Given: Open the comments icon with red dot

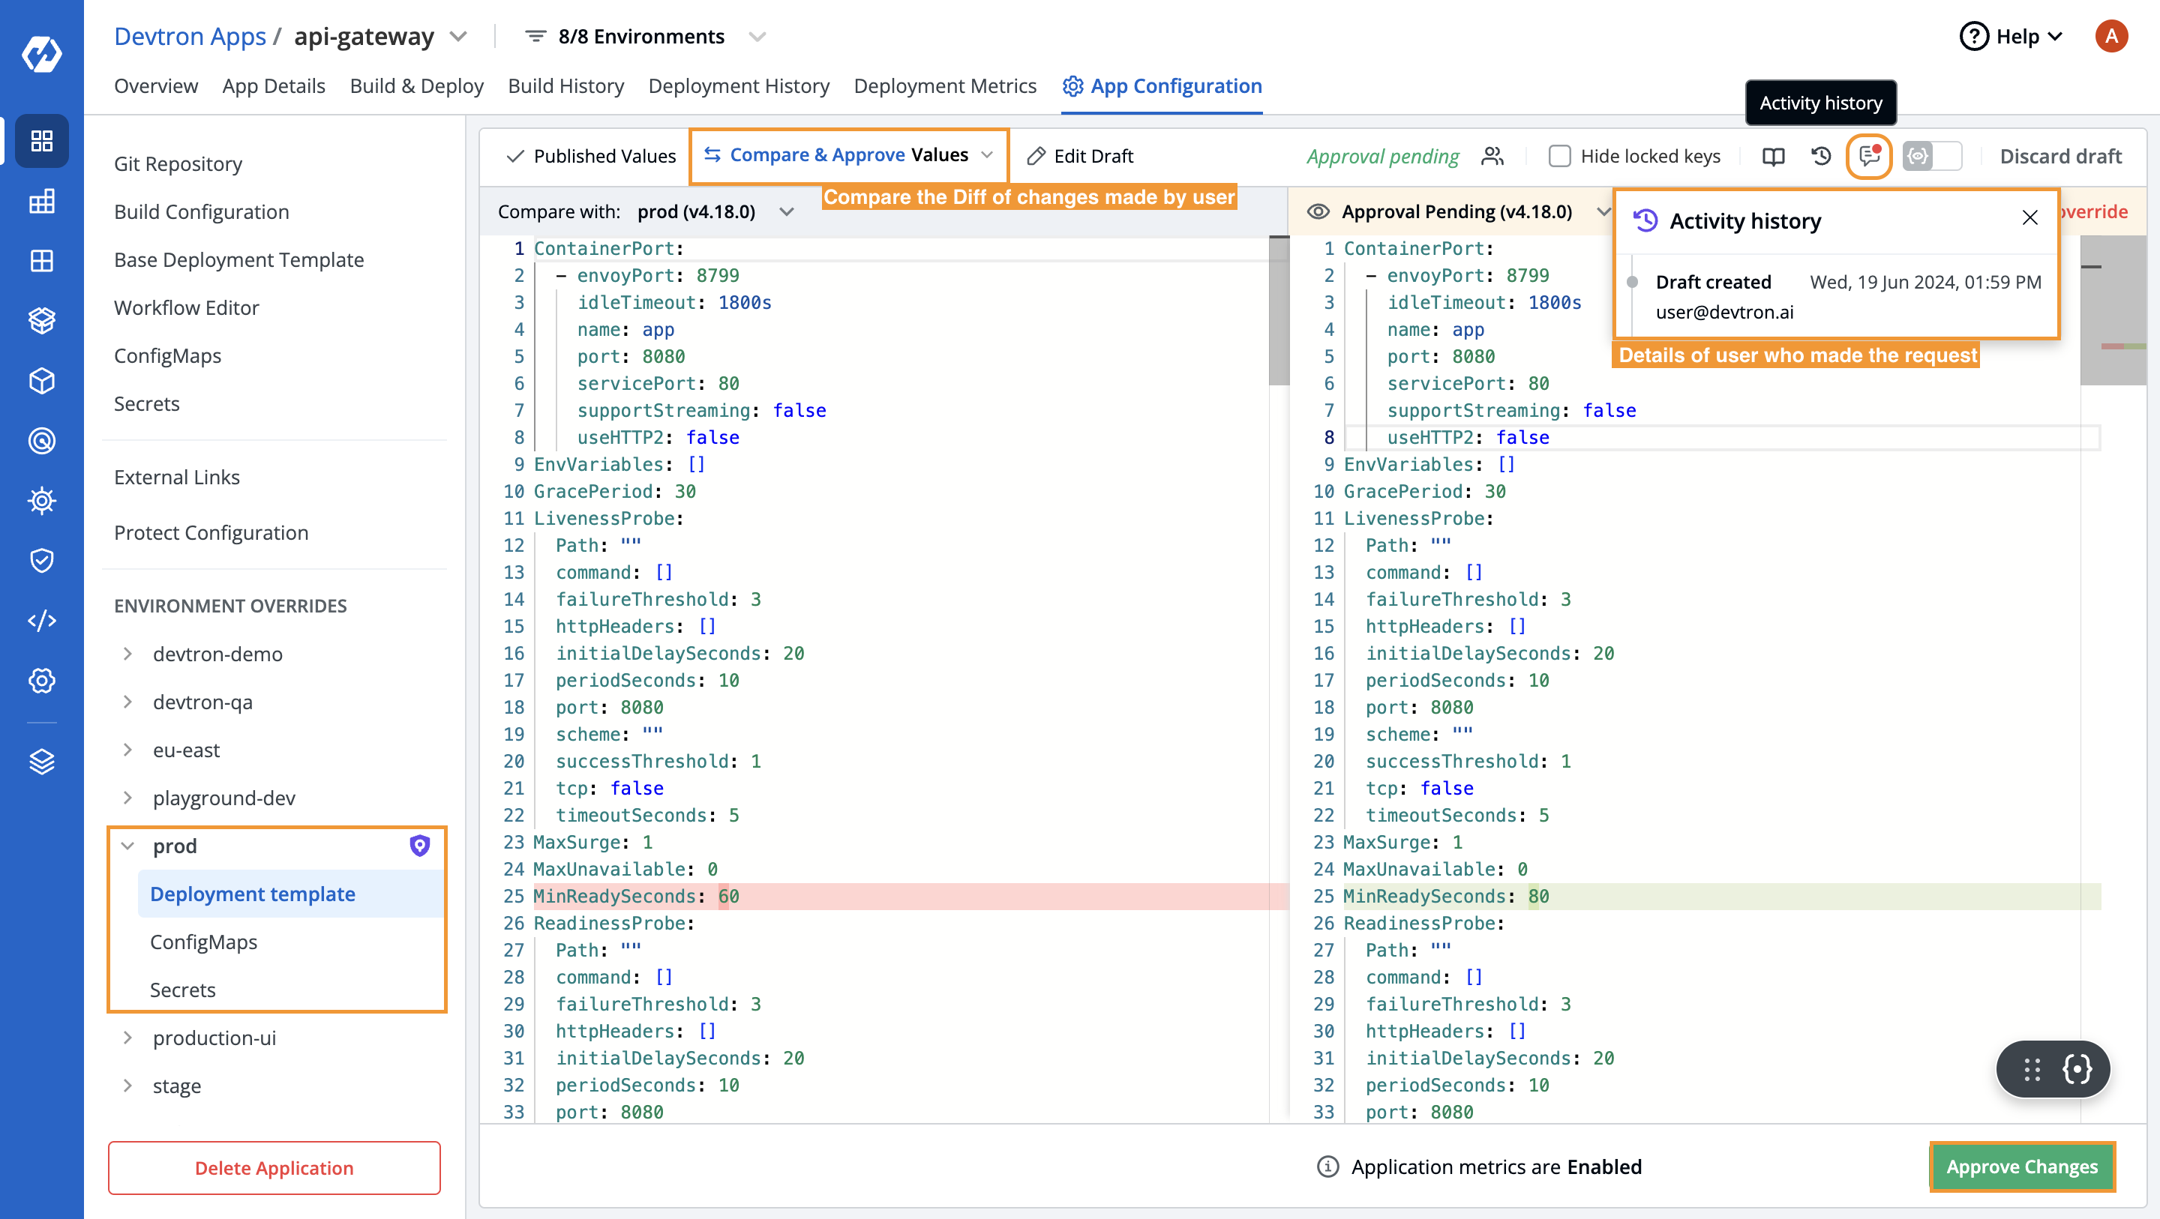Looking at the screenshot, I should point(1869,156).
